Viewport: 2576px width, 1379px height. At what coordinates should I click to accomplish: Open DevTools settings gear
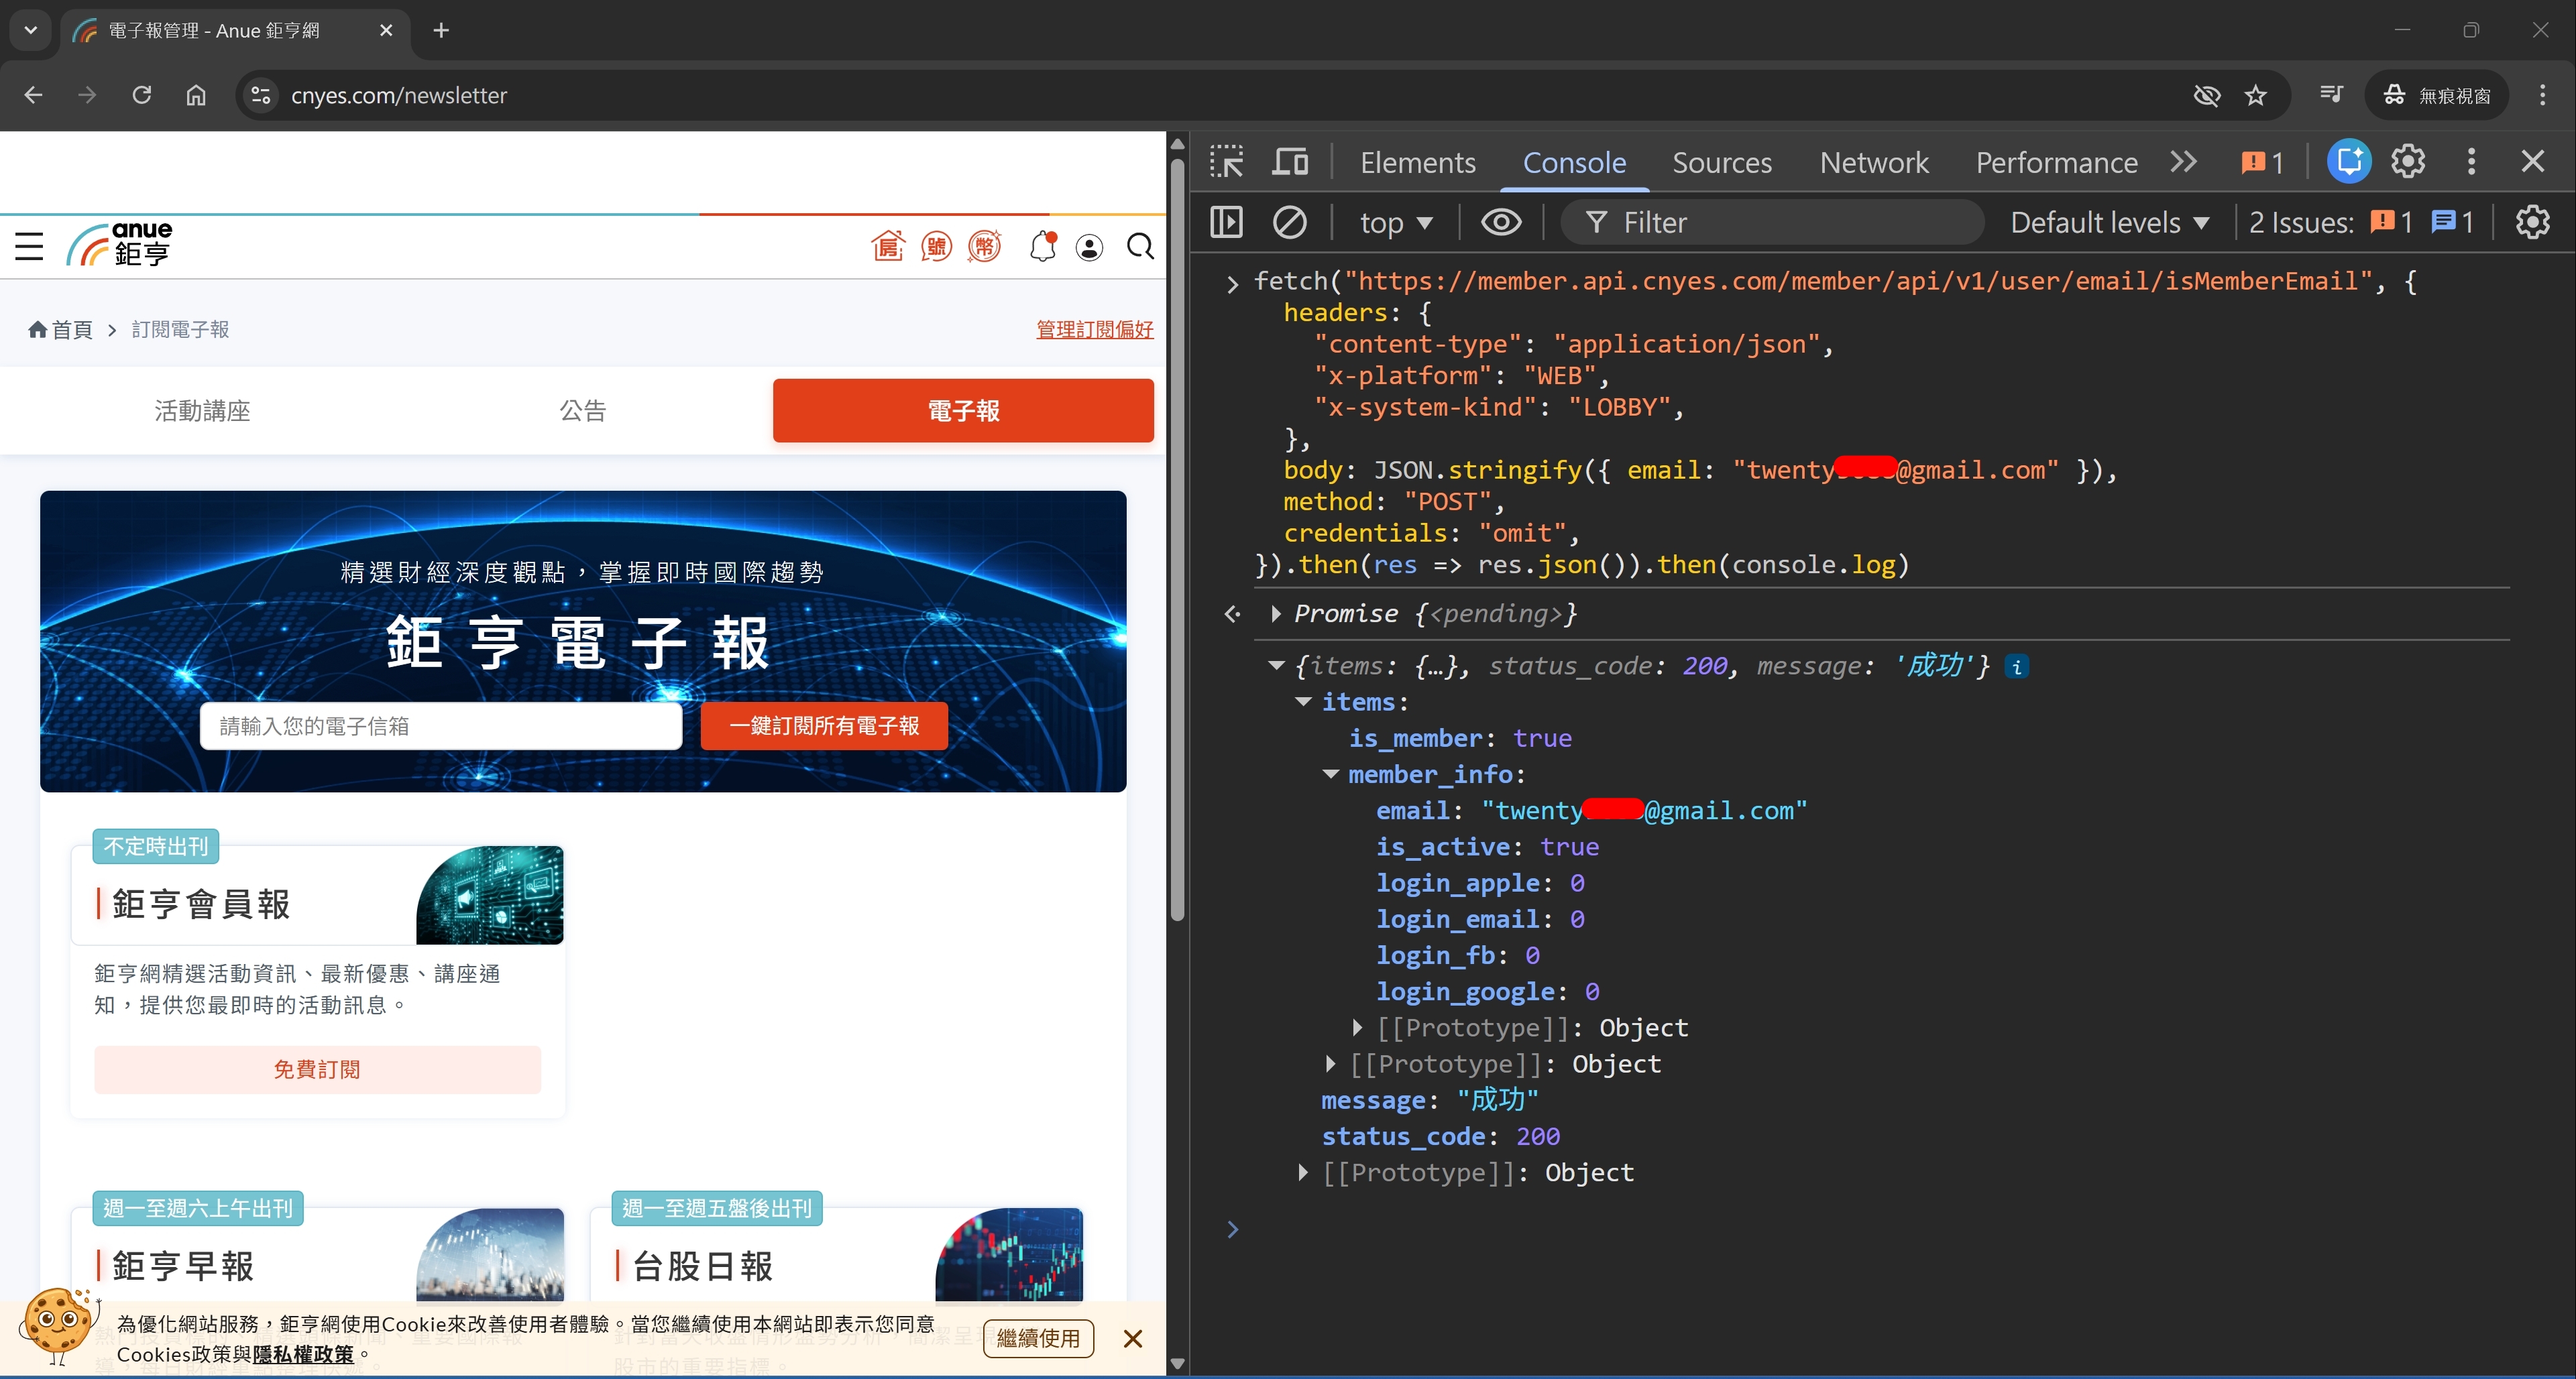tap(2408, 162)
